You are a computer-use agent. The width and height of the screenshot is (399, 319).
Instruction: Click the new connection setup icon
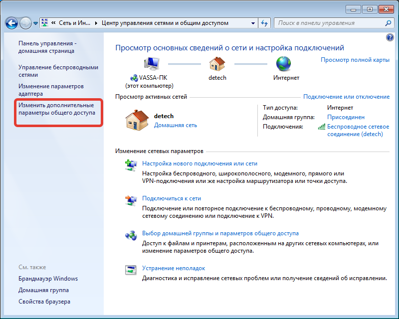(130, 166)
